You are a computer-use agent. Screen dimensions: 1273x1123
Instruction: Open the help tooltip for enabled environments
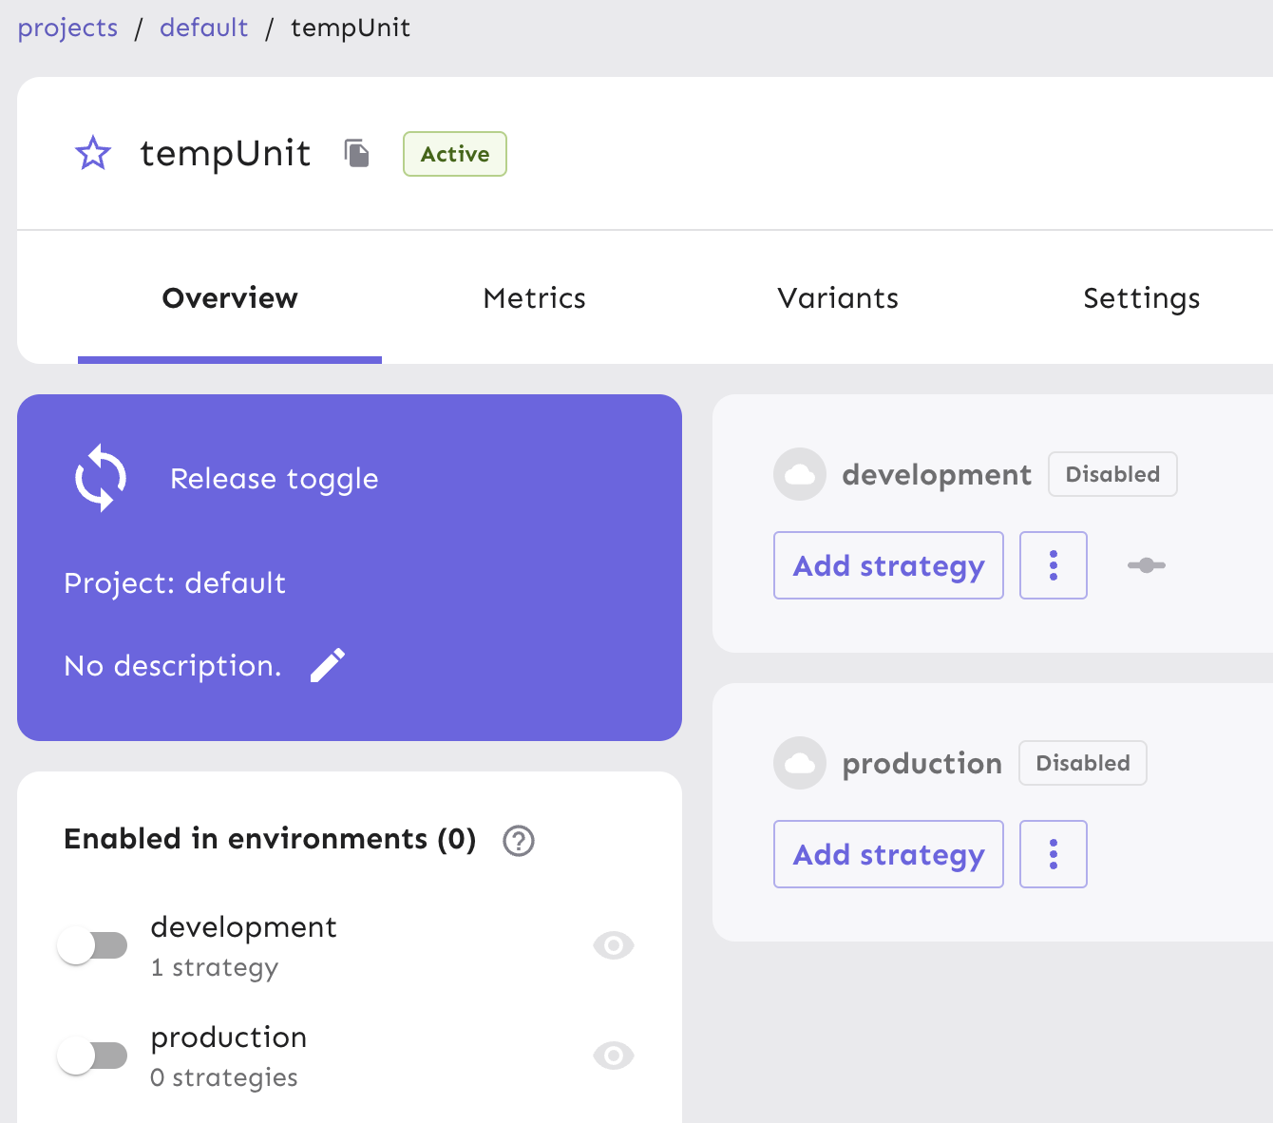(518, 841)
